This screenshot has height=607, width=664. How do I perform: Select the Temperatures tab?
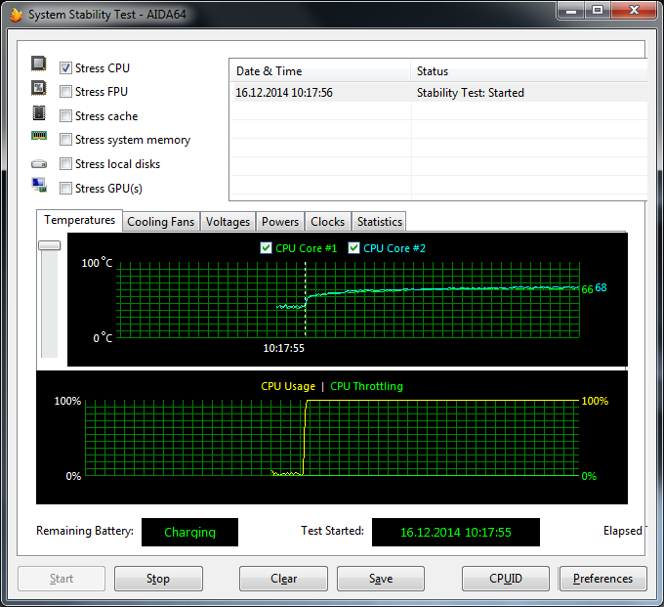80,220
